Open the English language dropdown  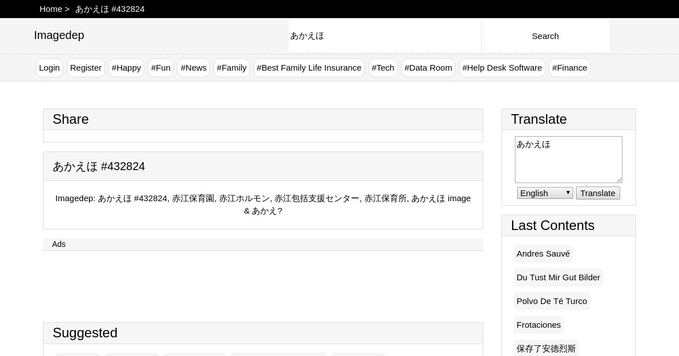pos(545,193)
